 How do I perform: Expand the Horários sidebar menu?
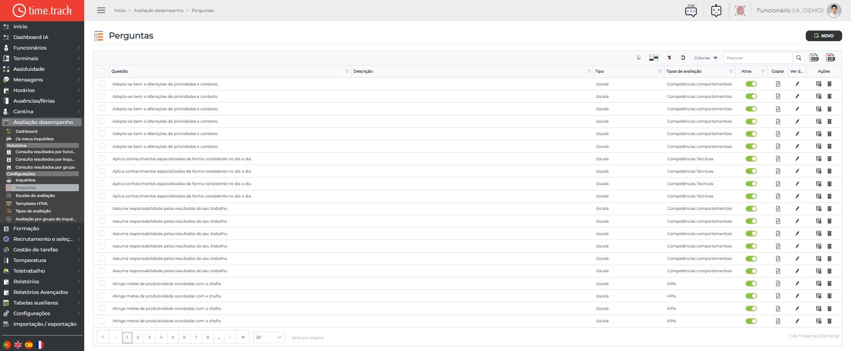42,90
